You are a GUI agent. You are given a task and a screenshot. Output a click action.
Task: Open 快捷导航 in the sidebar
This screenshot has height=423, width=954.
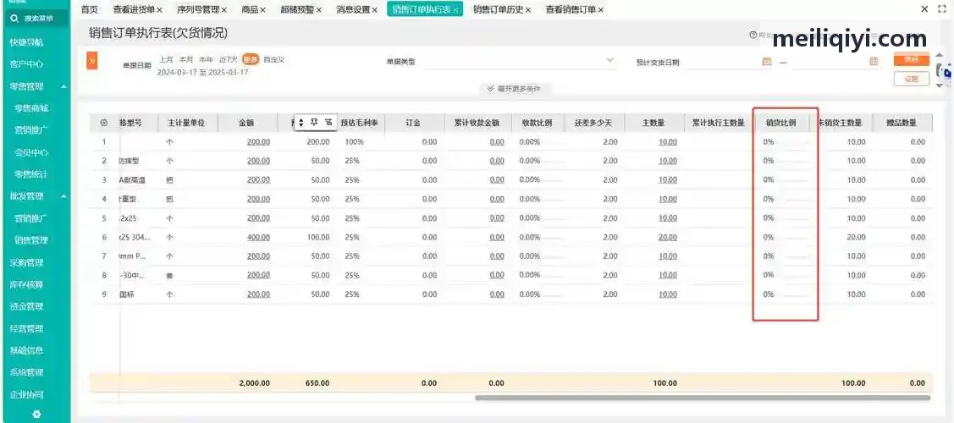(27, 42)
